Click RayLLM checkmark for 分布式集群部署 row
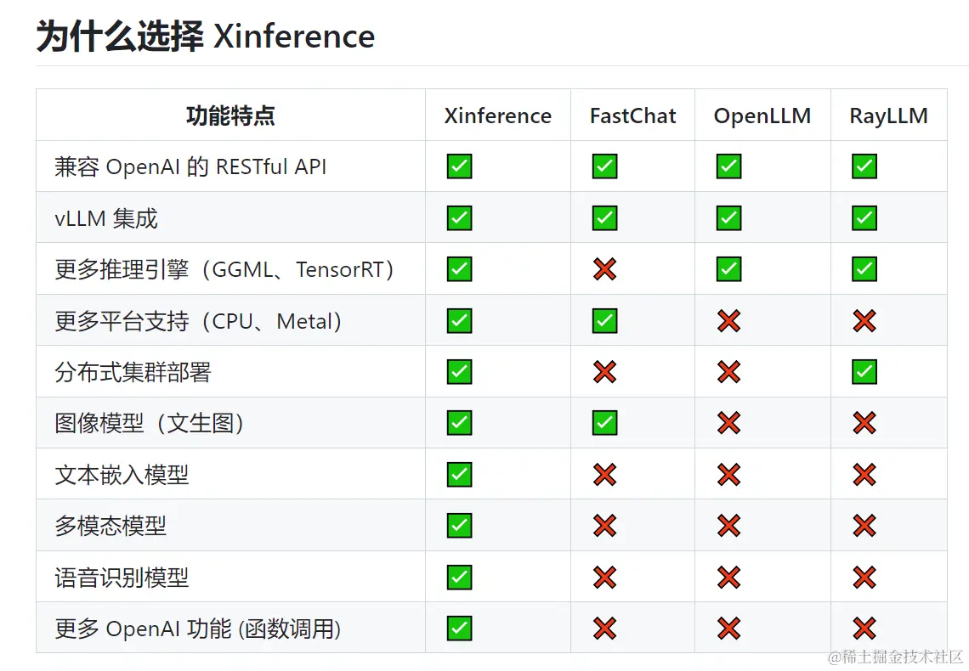Screen dimensions: 969x671 [x=864, y=372]
